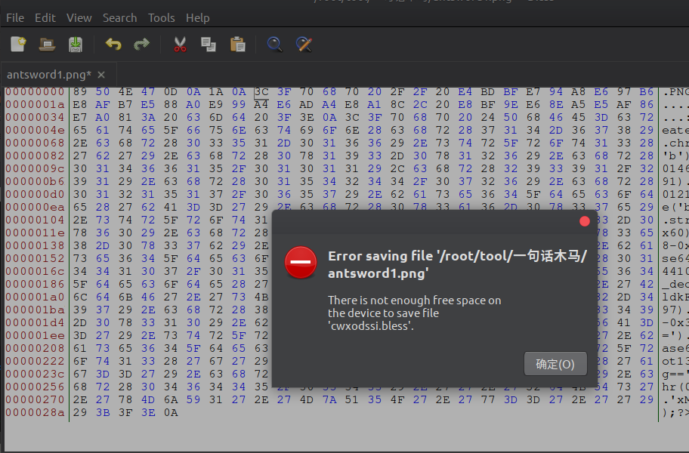Click the green Redo arrow icon
Image resolution: width=689 pixels, height=453 pixels.
[141, 45]
